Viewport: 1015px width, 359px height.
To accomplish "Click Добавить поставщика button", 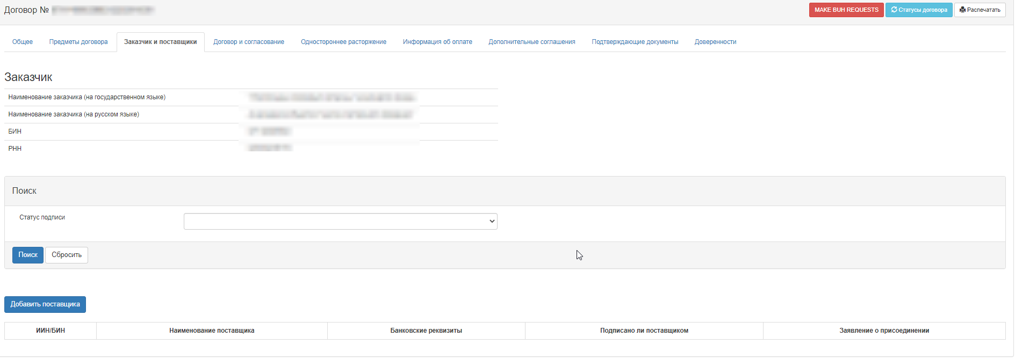I will pyautogui.click(x=45, y=304).
